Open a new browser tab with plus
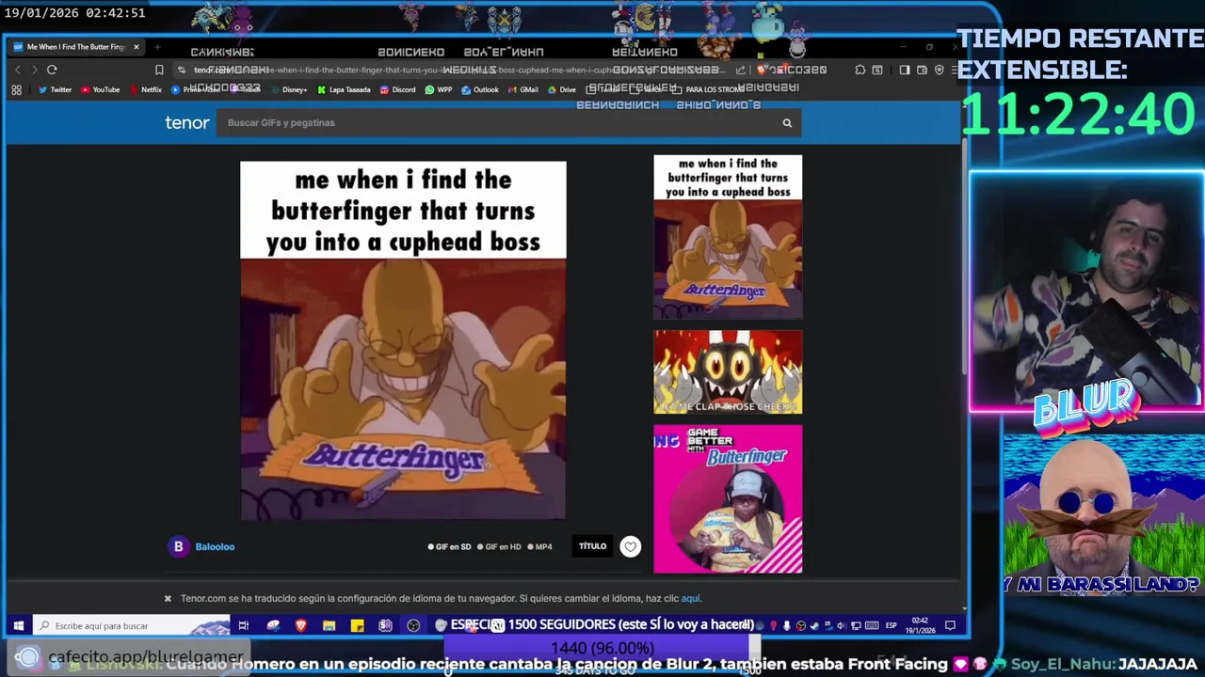This screenshot has height=677, width=1205. (x=157, y=47)
